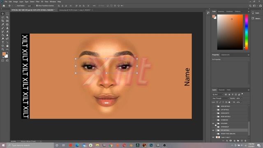Select the Gradient tool
Image resolution: width=263 pixels, height=148 pixels.
(x=3, y=35)
